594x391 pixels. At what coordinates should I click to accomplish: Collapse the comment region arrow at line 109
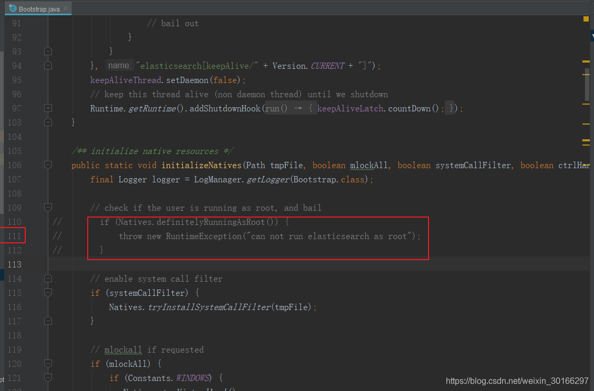point(48,207)
